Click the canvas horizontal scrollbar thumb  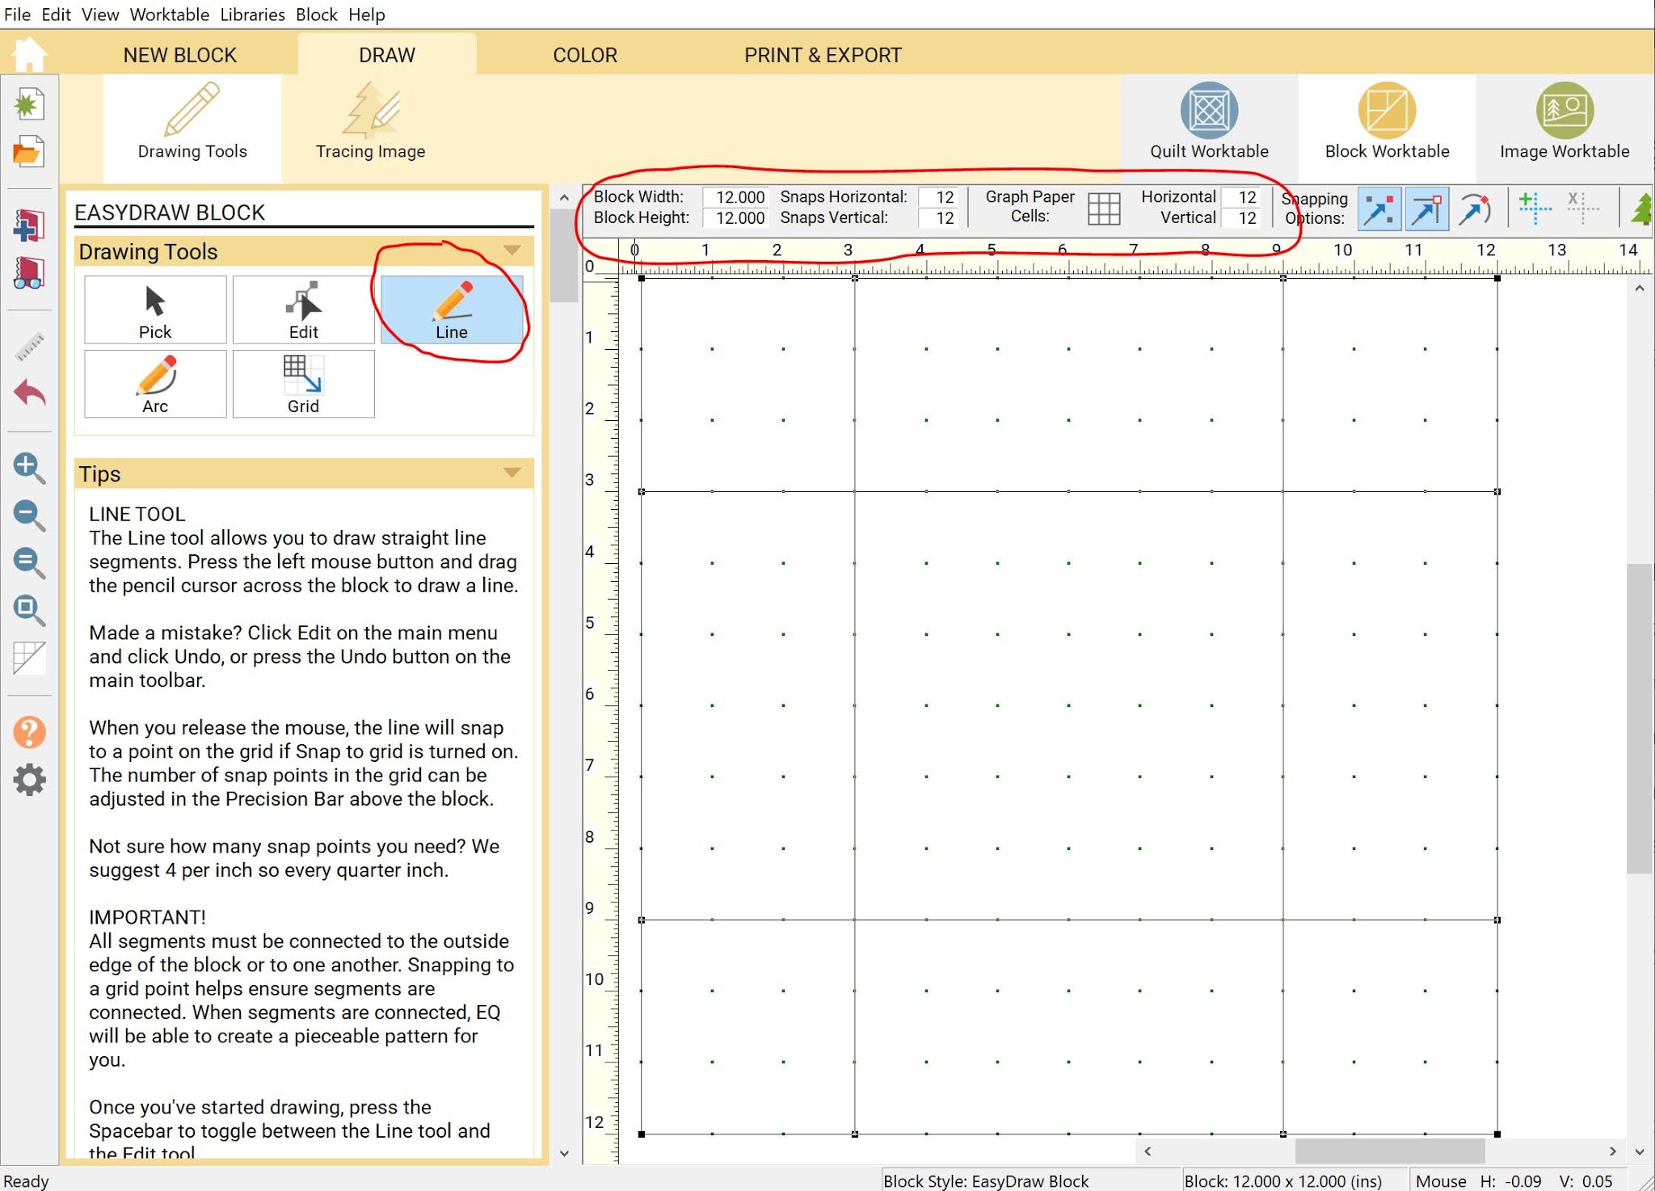[1390, 1151]
